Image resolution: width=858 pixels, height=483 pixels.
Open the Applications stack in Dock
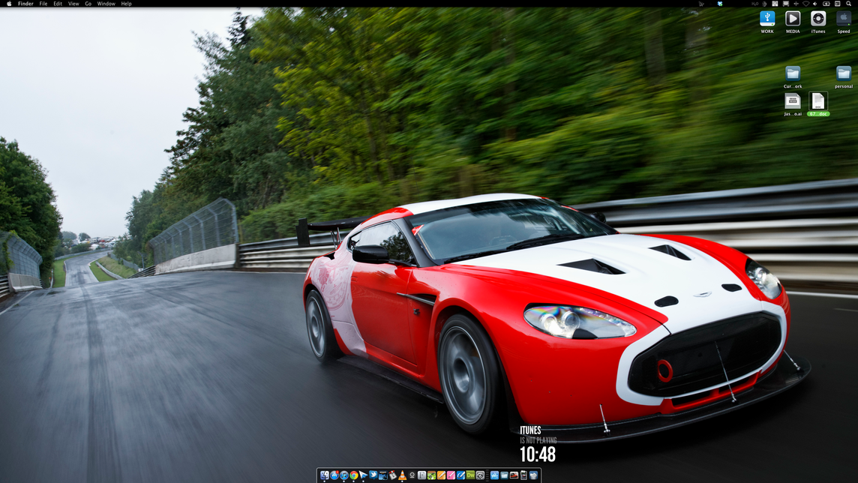click(495, 475)
